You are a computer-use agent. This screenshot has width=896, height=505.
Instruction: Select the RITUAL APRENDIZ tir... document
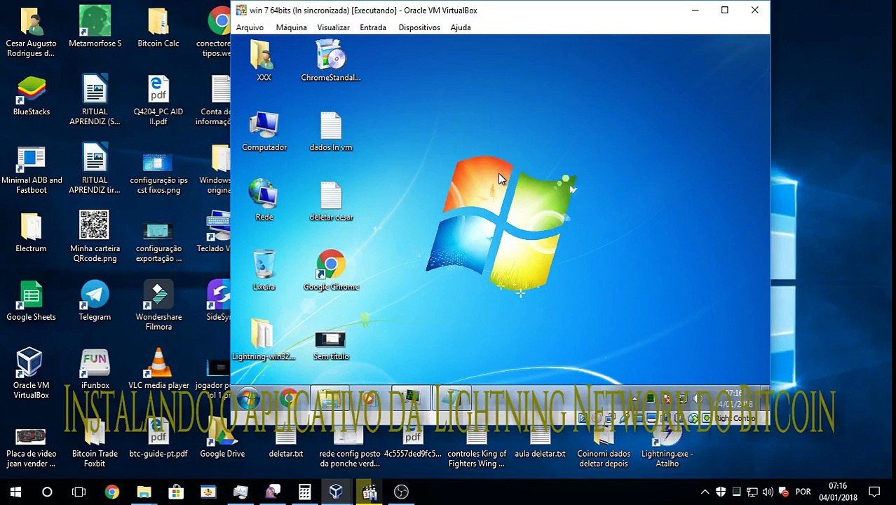click(x=95, y=169)
